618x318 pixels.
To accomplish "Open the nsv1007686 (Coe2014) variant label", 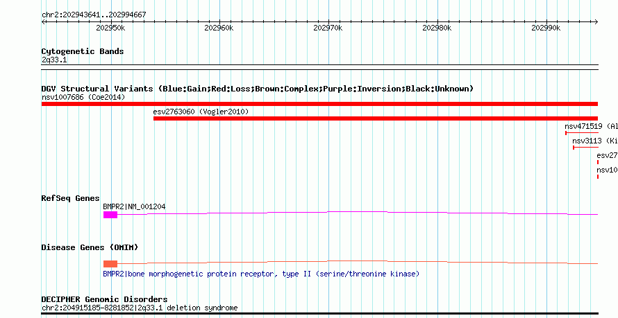I will point(83,97).
